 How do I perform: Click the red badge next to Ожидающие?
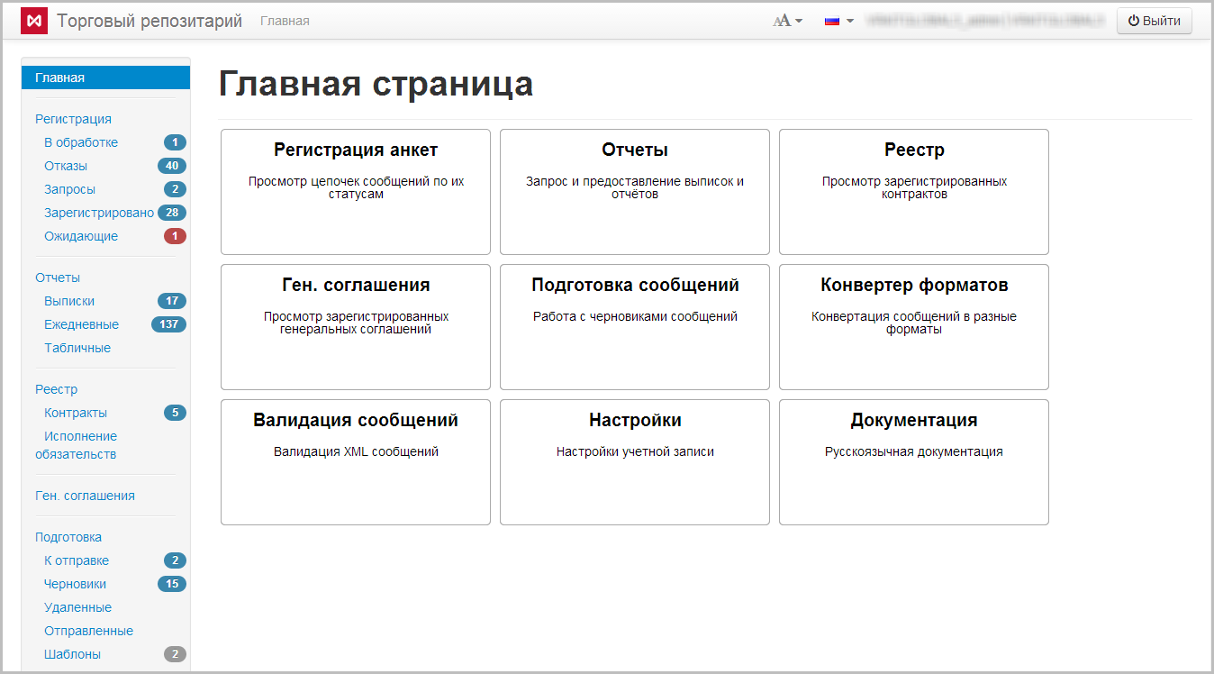pyautogui.click(x=175, y=236)
